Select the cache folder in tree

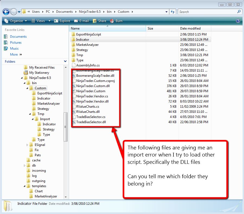coord(33,160)
